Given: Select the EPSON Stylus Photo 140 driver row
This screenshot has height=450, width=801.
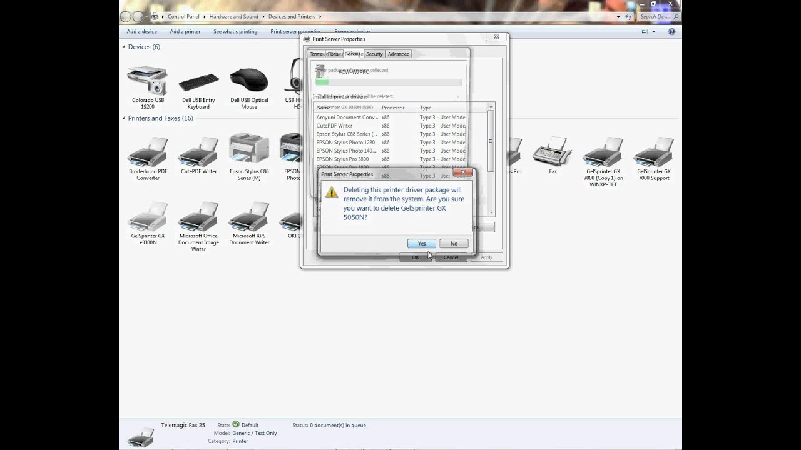Looking at the screenshot, I should click(391, 151).
